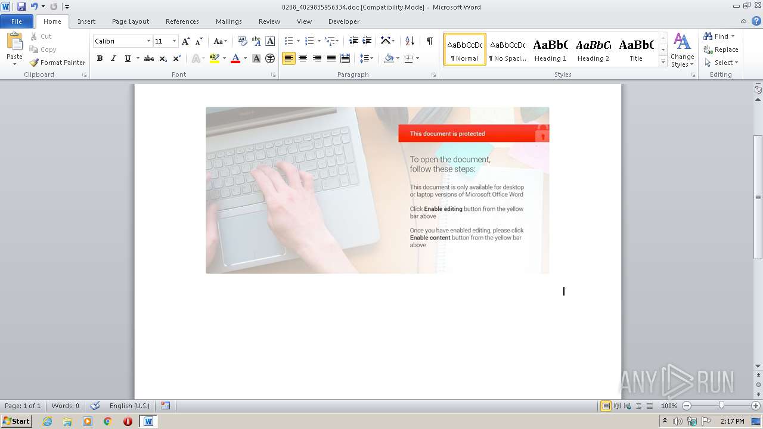The image size is (763, 429).
Task: Click the Sort icon
Action: (410, 41)
